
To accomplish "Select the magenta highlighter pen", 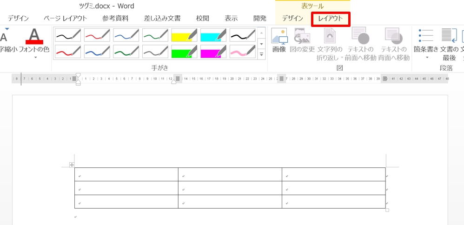I will coord(213,52).
